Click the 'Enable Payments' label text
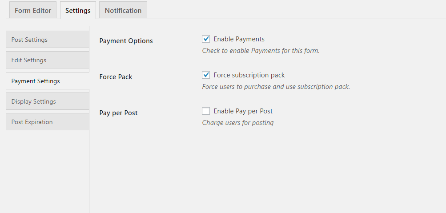The width and height of the screenshot is (446, 213). point(239,39)
